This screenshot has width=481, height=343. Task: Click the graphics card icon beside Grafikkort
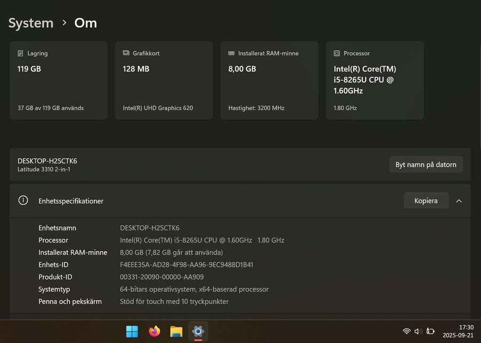126,53
